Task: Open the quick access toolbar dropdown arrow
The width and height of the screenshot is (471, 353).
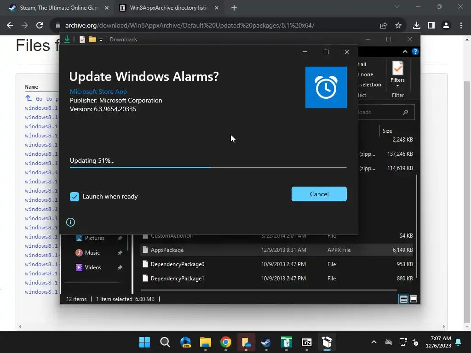Action: pos(101,40)
